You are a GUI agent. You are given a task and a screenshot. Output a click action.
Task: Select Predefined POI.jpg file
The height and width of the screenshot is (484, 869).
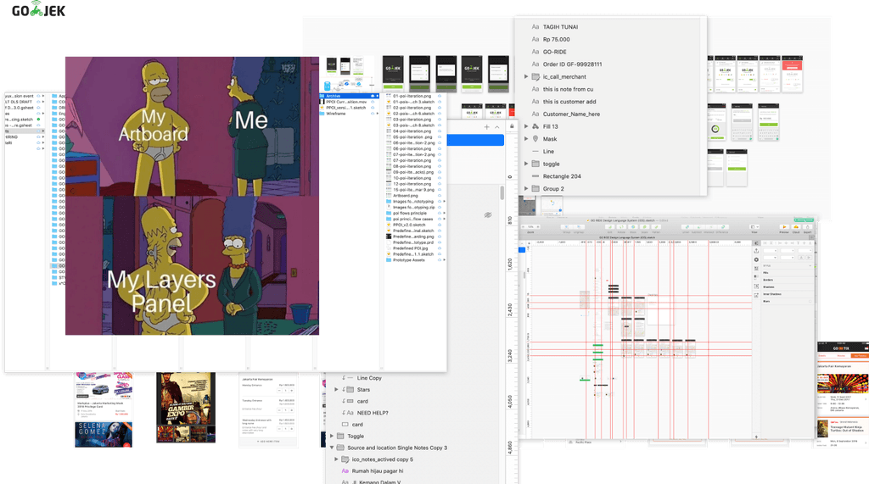410,248
